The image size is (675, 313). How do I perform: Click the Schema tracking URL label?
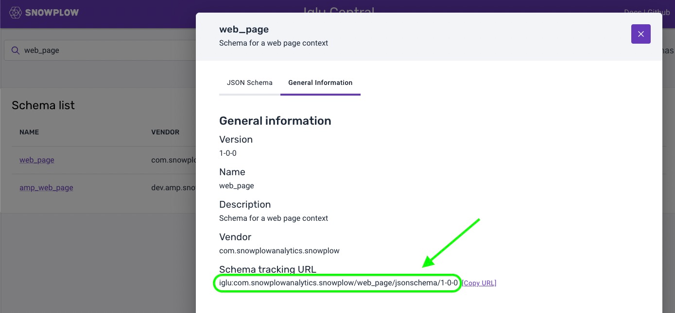pos(268,269)
